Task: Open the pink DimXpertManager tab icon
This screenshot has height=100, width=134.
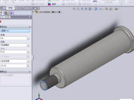Action: 11,13
